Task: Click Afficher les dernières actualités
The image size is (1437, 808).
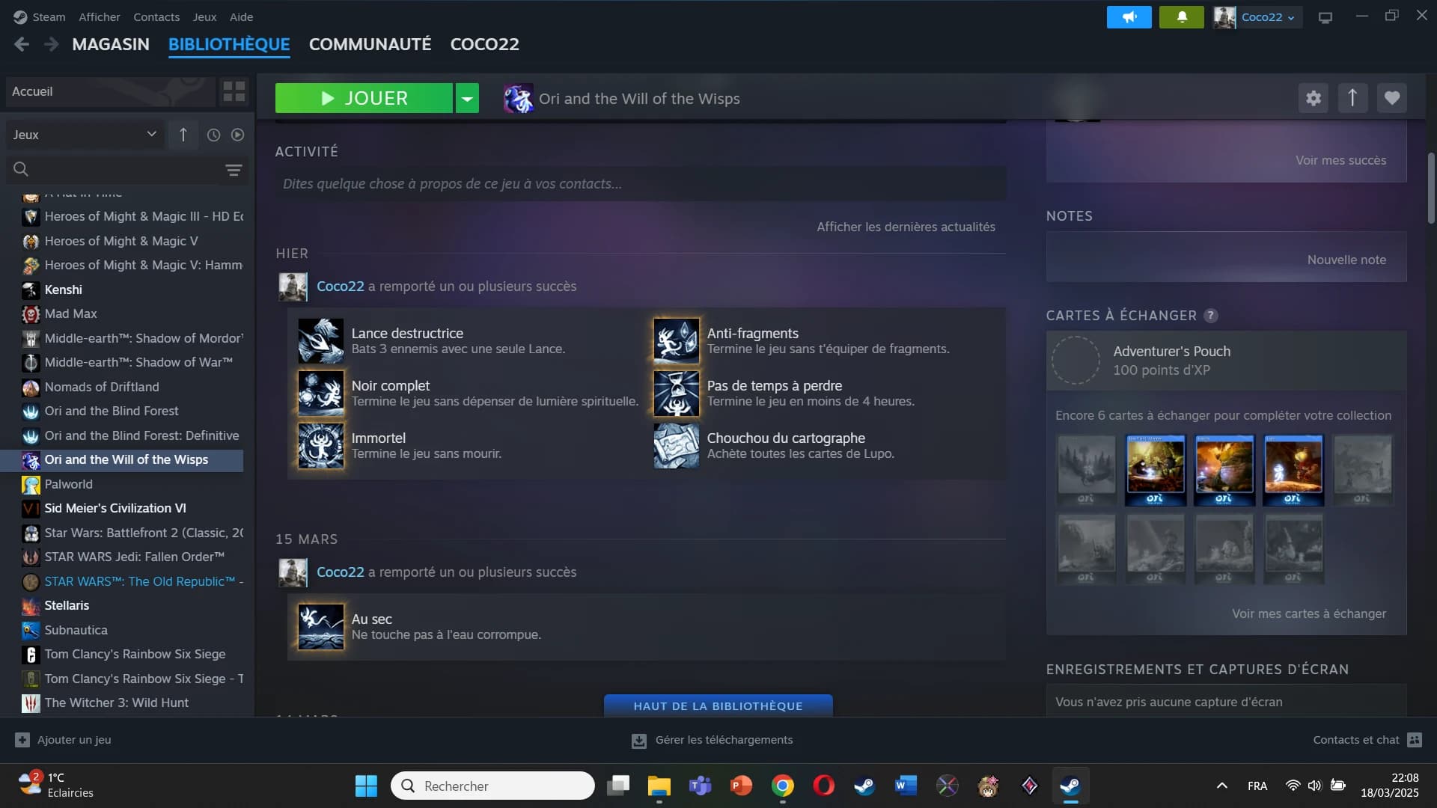Action: pyautogui.click(x=906, y=227)
